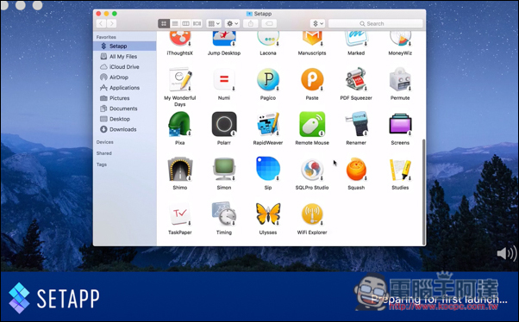The height and width of the screenshot is (322, 519).
Task: Open the gear action menu
Action: click(x=232, y=23)
